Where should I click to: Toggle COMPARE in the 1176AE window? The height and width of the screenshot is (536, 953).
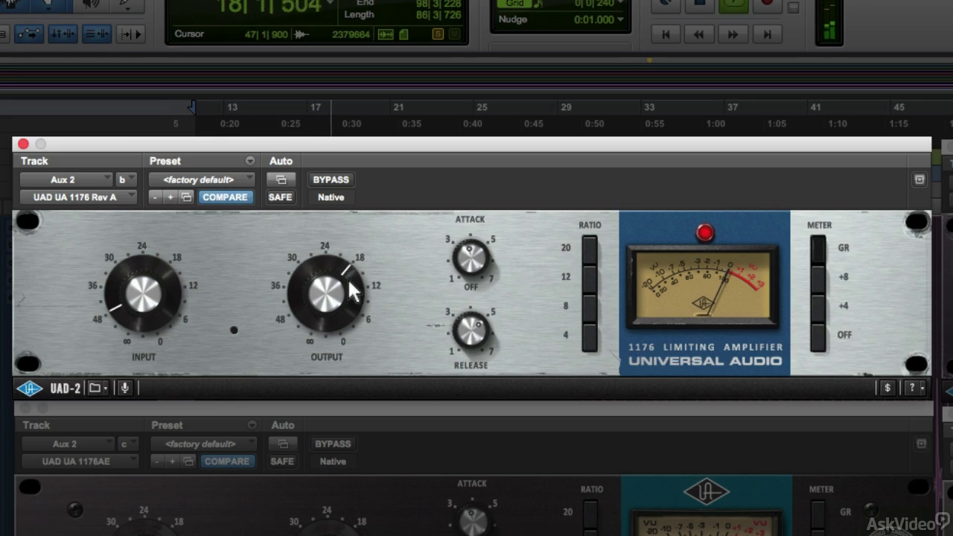pyautogui.click(x=227, y=462)
